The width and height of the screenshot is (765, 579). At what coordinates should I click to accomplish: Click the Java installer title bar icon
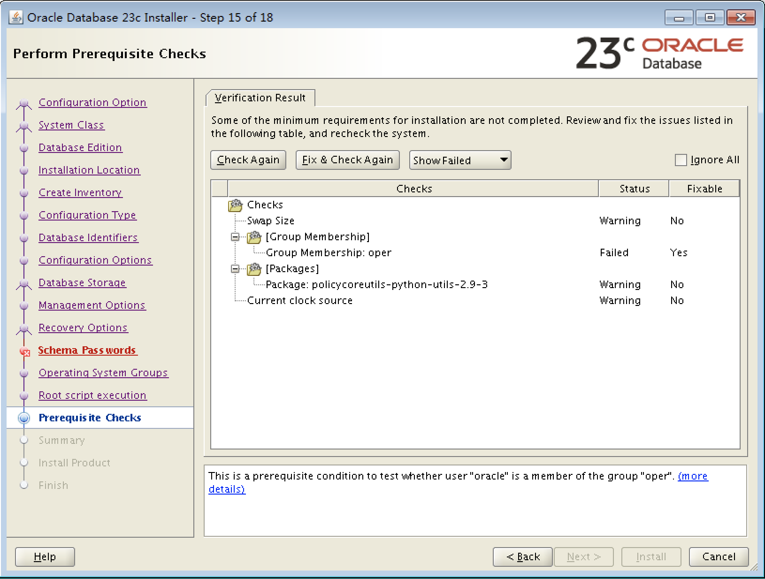pos(16,17)
